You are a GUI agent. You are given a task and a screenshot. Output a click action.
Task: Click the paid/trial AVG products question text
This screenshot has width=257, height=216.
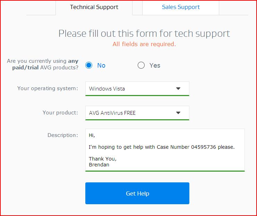pyautogui.click(x=43, y=64)
